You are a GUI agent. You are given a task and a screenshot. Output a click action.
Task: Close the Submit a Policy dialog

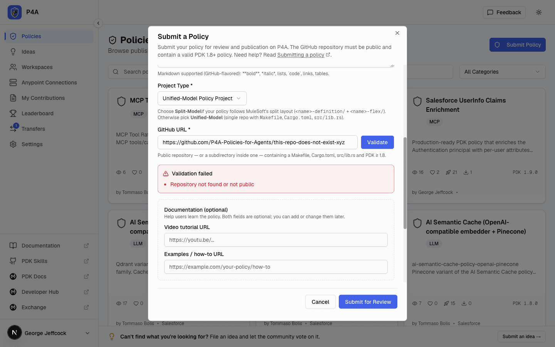[x=397, y=33]
